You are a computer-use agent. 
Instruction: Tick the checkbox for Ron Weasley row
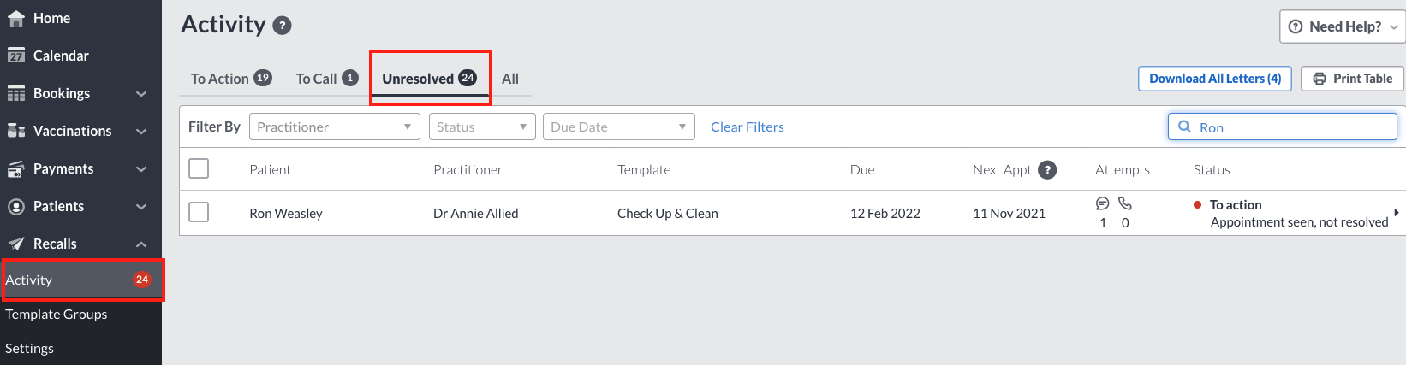pyautogui.click(x=199, y=212)
